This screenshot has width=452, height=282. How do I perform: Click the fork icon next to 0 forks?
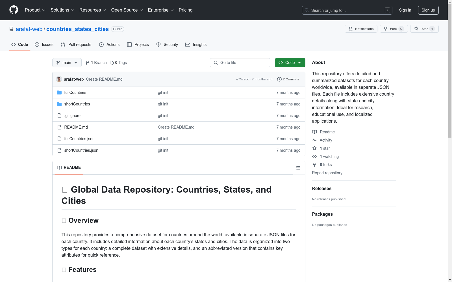[314, 165]
